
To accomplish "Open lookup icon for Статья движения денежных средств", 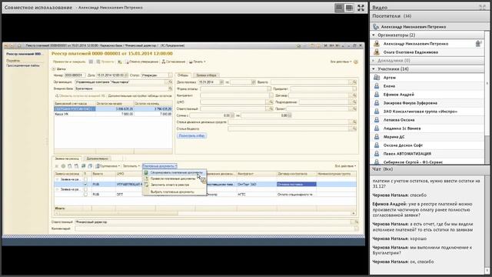I will pos(354,122).
